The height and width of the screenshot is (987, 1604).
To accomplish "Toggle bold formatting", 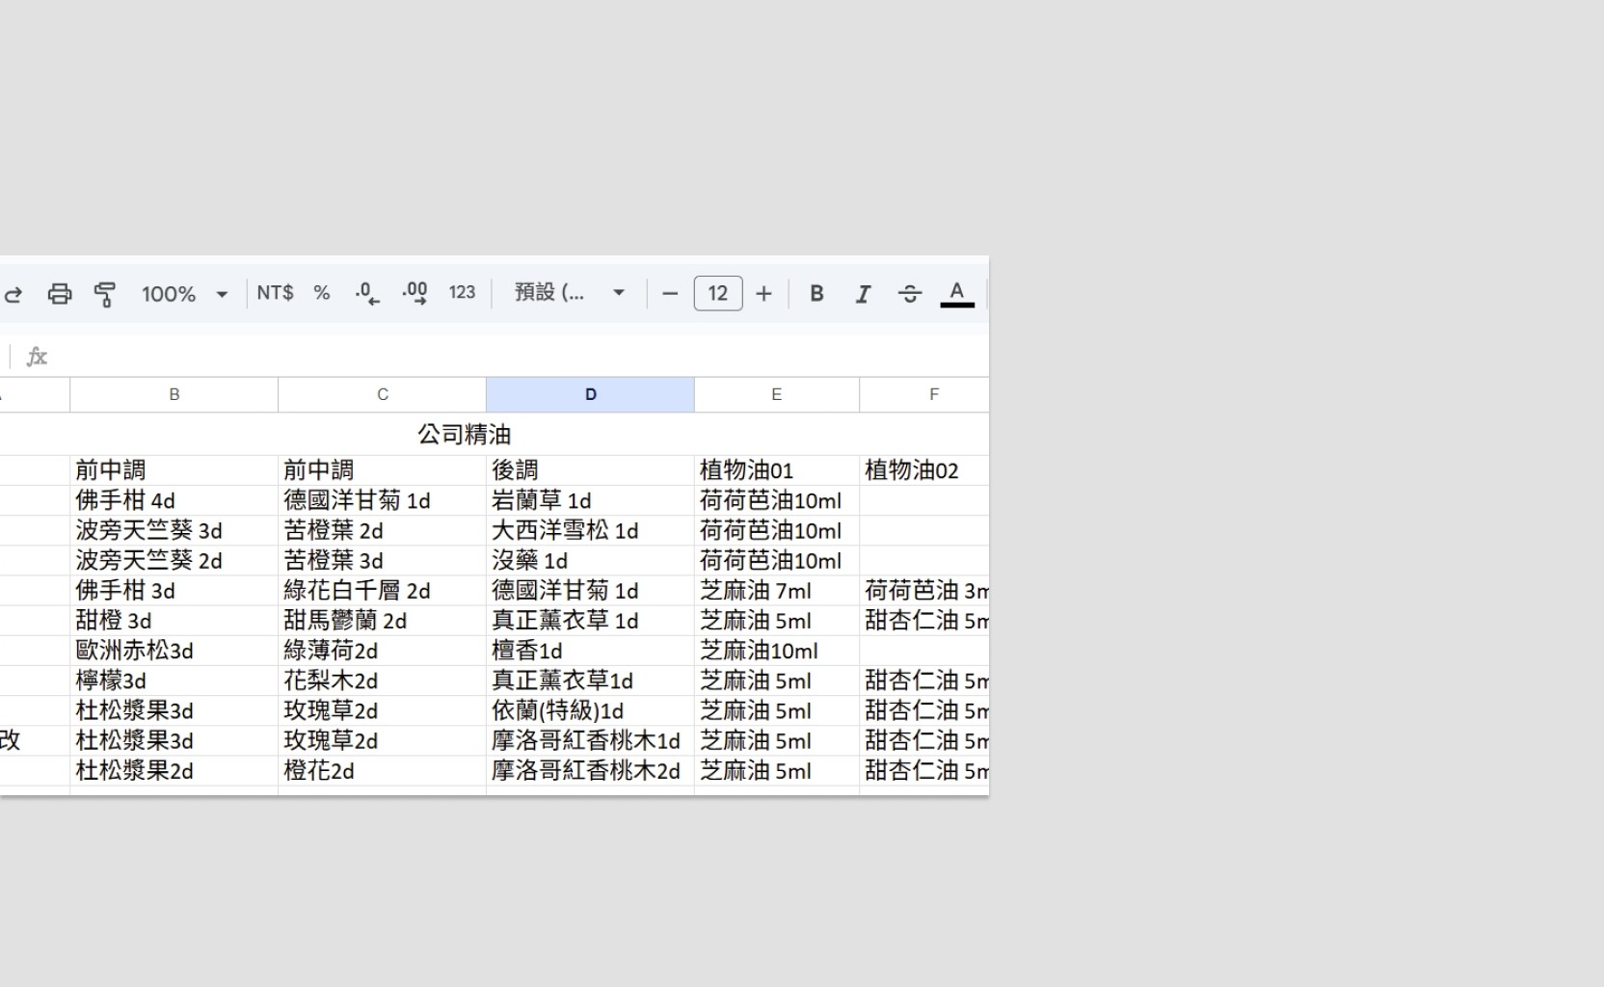I will click(x=816, y=294).
